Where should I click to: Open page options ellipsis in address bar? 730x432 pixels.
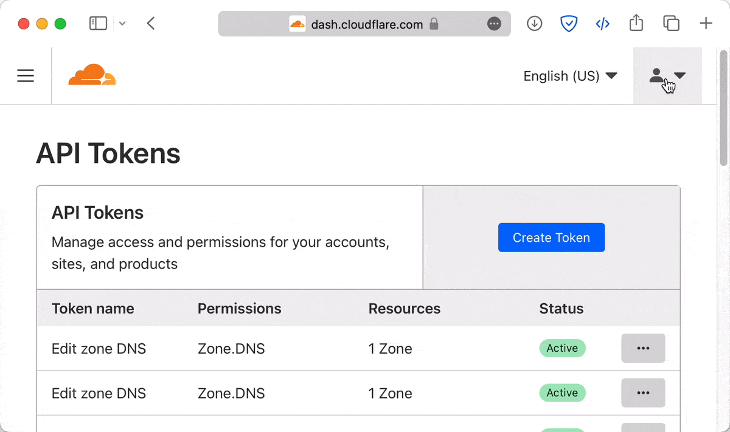(495, 24)
